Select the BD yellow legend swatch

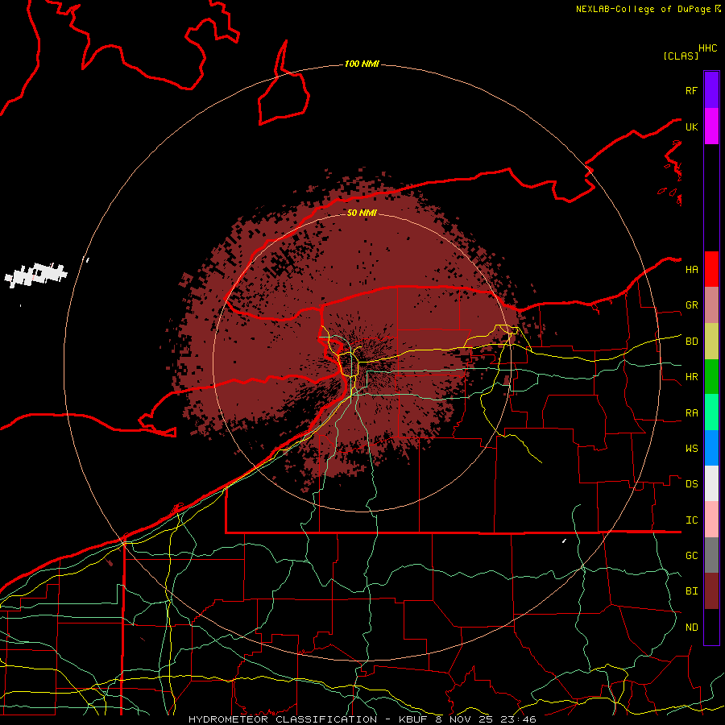pos(711,342)
